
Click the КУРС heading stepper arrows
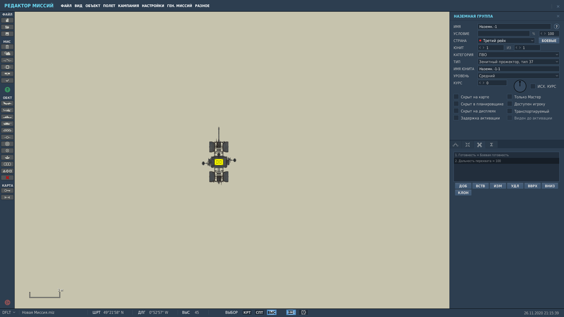tap(482, 83)
